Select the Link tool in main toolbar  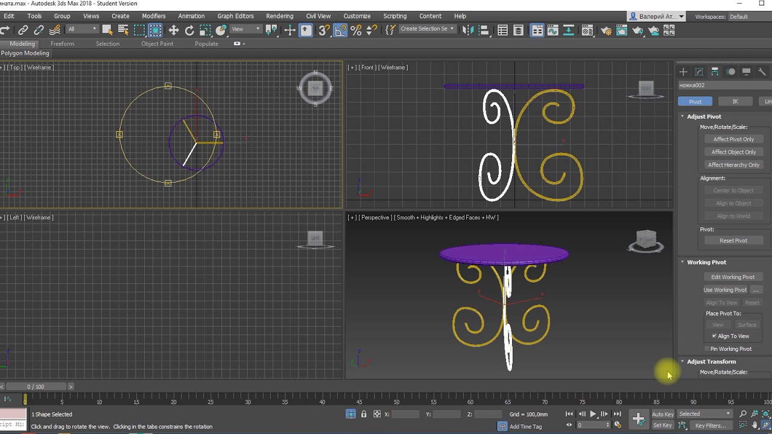click(x=23, y=30)
